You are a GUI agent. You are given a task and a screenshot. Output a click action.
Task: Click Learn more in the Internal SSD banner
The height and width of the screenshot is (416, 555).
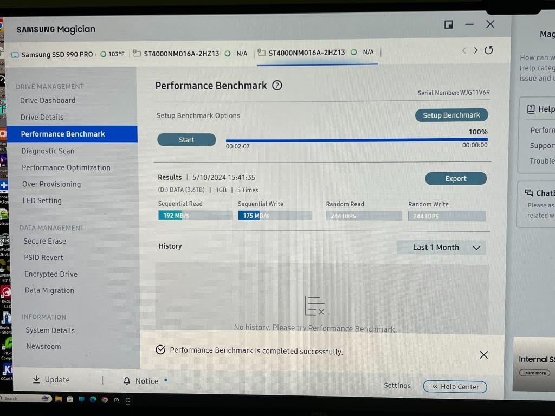[534, 373]
